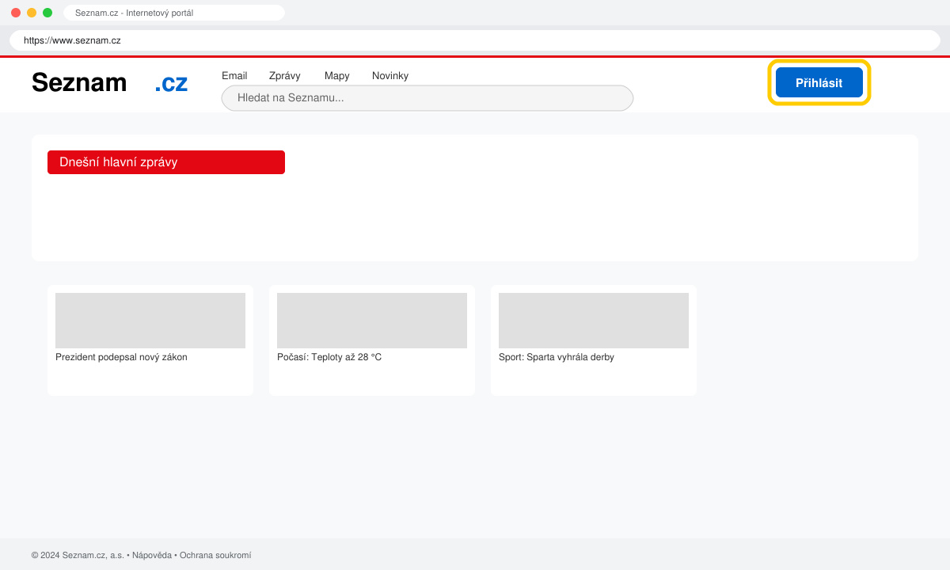Select the Seznam.cz - Internetový portál tab
Screen dimensions: 950x570
[174, 13]
